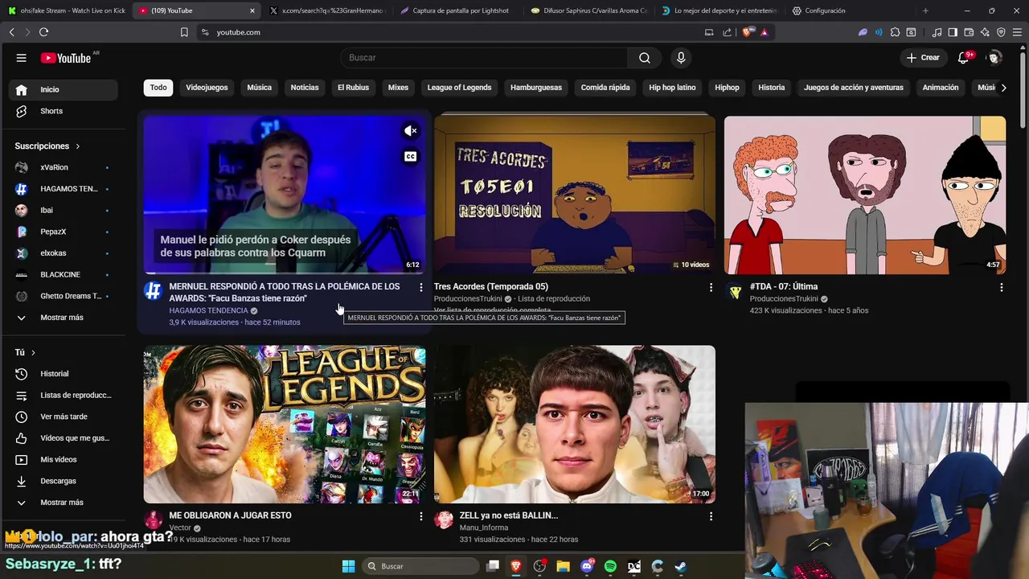Open the elxokas subscription channel
Image resolution: width=1029 pixels, height=579 pixels.
[x=63, y=253]
